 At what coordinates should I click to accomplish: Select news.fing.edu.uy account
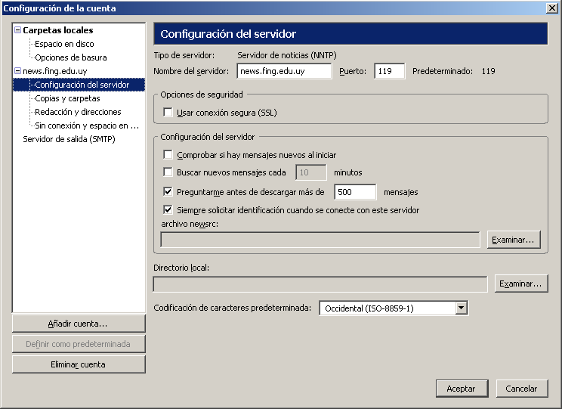55,71
